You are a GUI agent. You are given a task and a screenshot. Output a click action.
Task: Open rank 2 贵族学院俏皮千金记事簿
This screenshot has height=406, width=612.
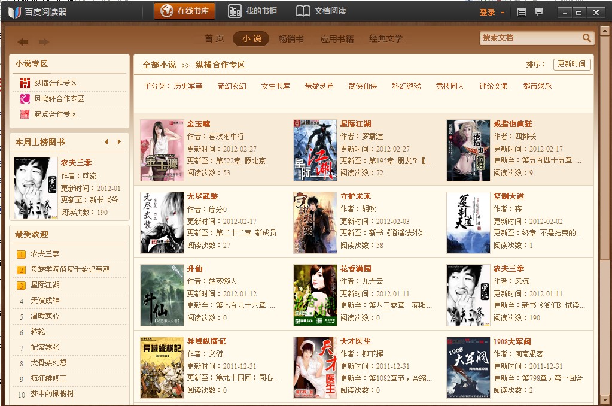pos(69,269)
